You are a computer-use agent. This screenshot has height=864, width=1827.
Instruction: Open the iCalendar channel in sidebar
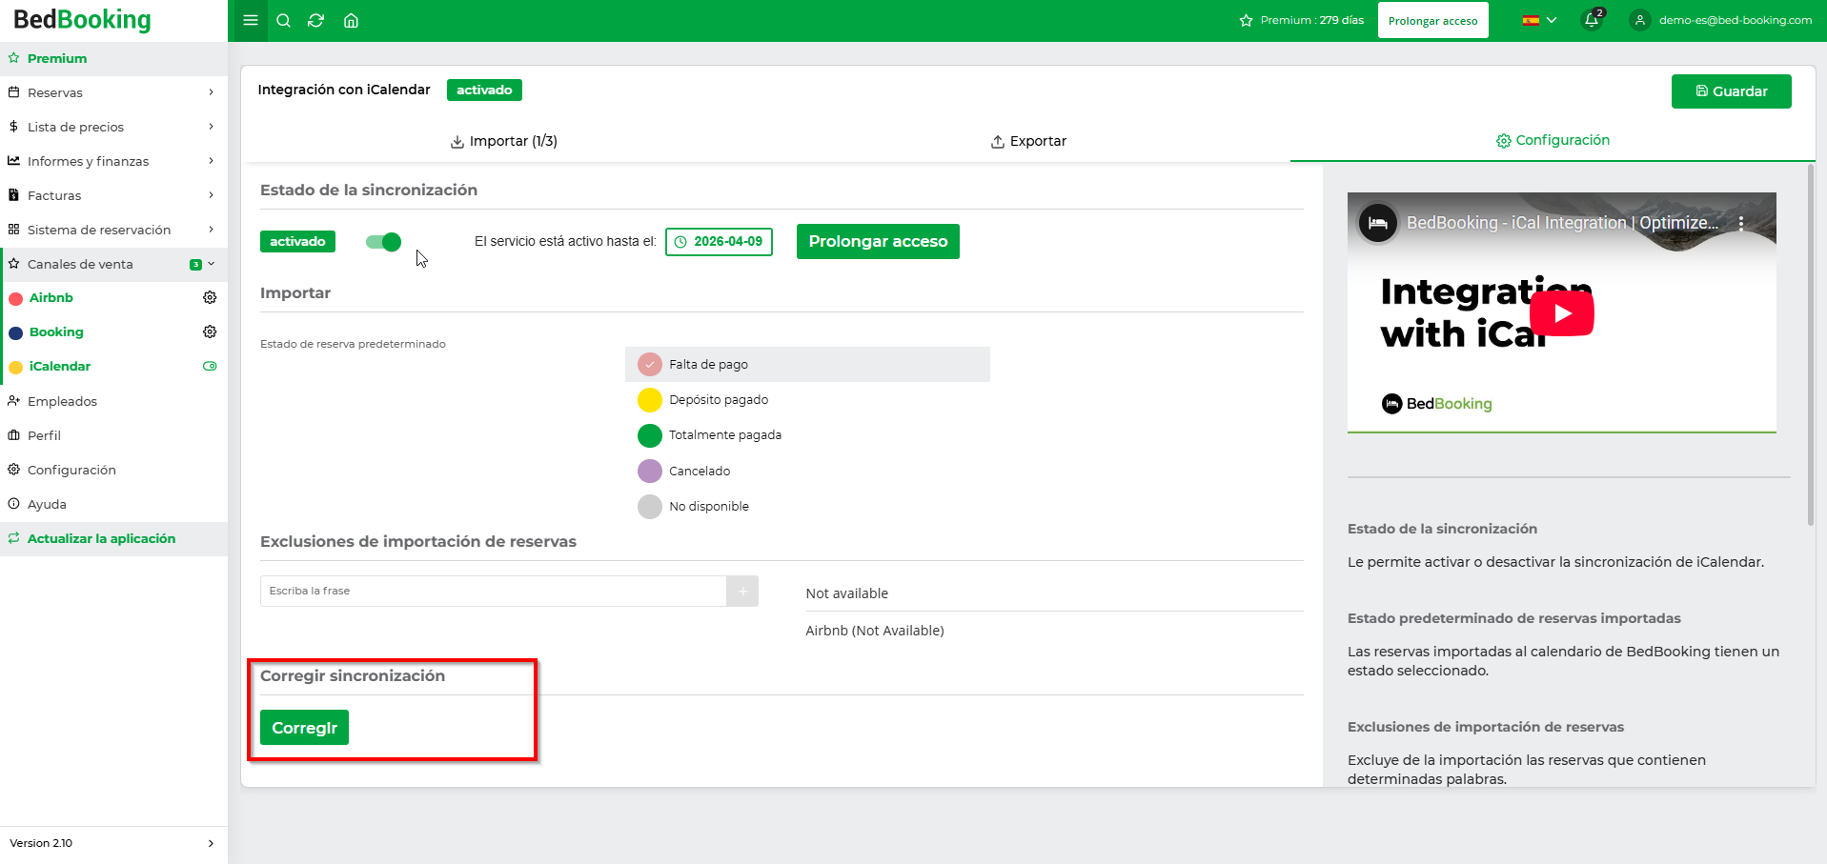click(x=60, y=366)
